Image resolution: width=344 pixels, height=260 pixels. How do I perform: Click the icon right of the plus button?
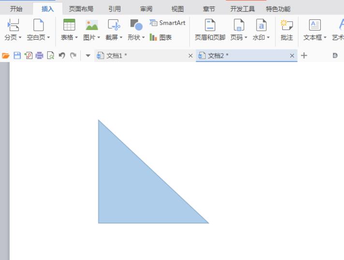[335, 56]
